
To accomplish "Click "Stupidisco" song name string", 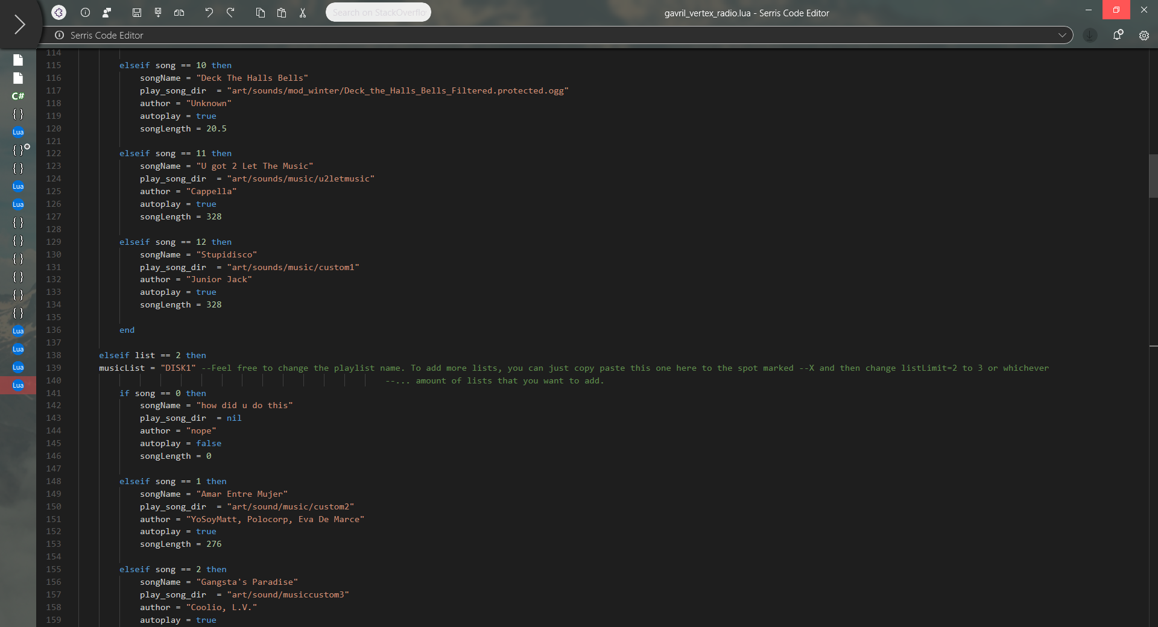I will (227, 254).
